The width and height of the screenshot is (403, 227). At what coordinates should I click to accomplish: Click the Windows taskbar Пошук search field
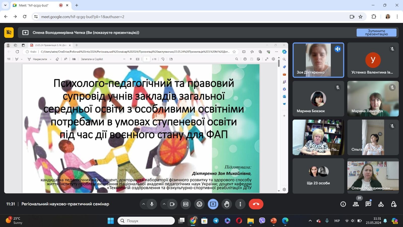coord(146,221)
